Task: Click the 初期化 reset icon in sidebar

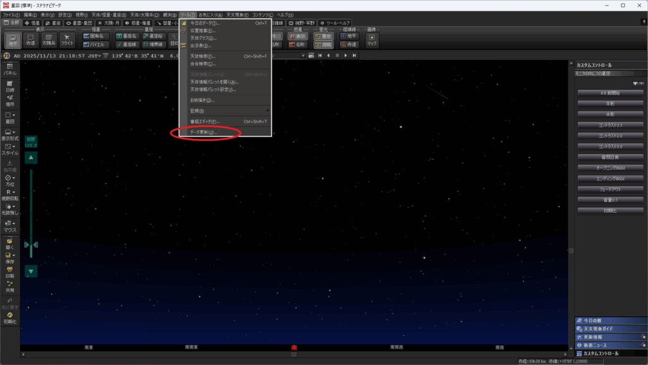Action: click(x=9, y=317)
